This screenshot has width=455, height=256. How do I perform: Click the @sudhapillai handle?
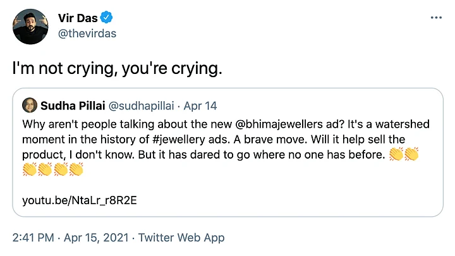pos(137,105)
